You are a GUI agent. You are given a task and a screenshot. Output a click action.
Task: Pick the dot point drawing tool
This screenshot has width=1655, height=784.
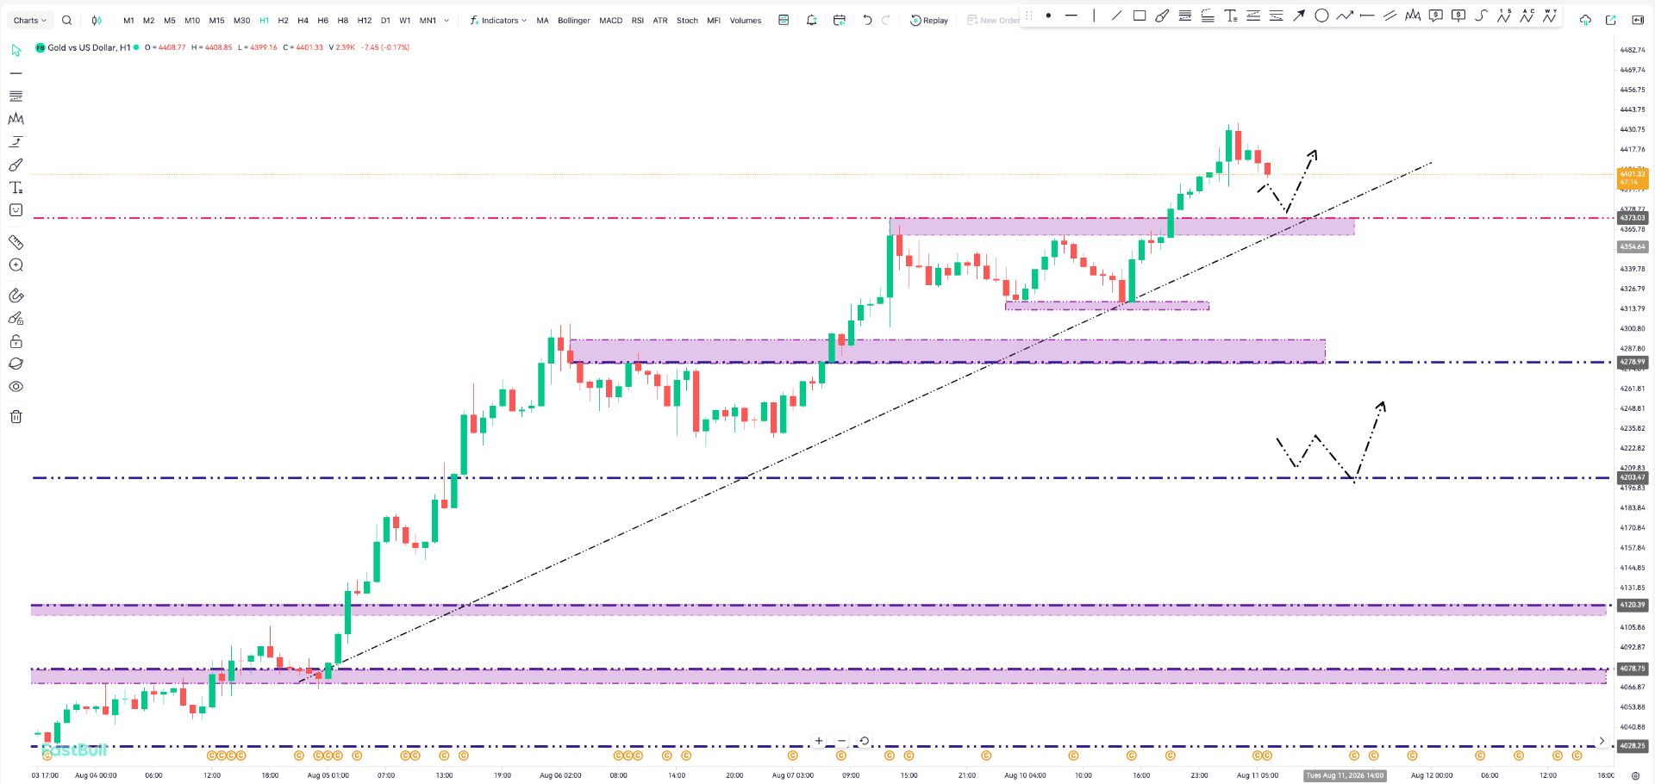click(x=1048, y=16)
